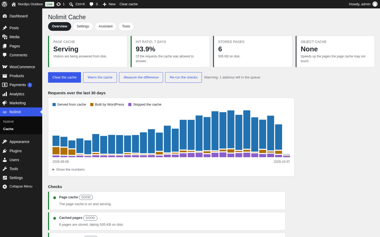Viewport: 380px width, 237px height.
Task: Open the WordPress logo menu
Action: pyautogui.click(x=4, y=4)
